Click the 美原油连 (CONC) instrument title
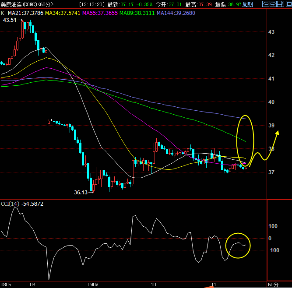The height and width of the screenshot is (288, 292). click(x=19, y=4)
